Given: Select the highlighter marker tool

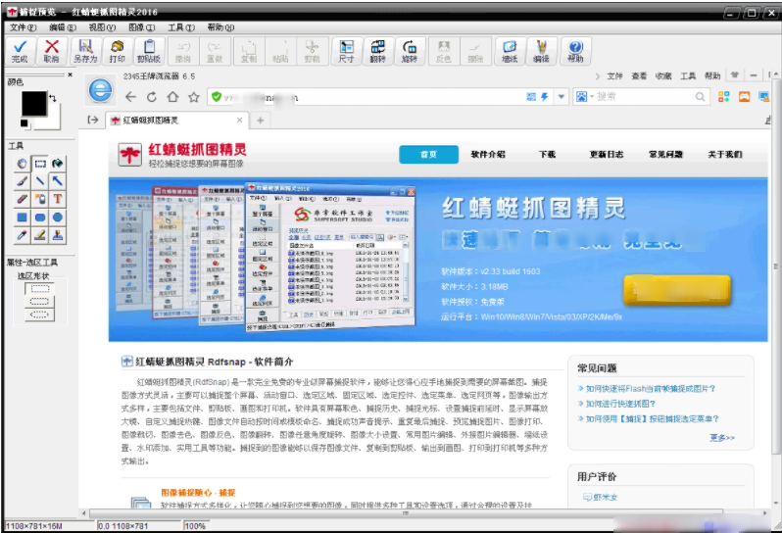Looking at the screenshot, I should [x=40, y=235].
